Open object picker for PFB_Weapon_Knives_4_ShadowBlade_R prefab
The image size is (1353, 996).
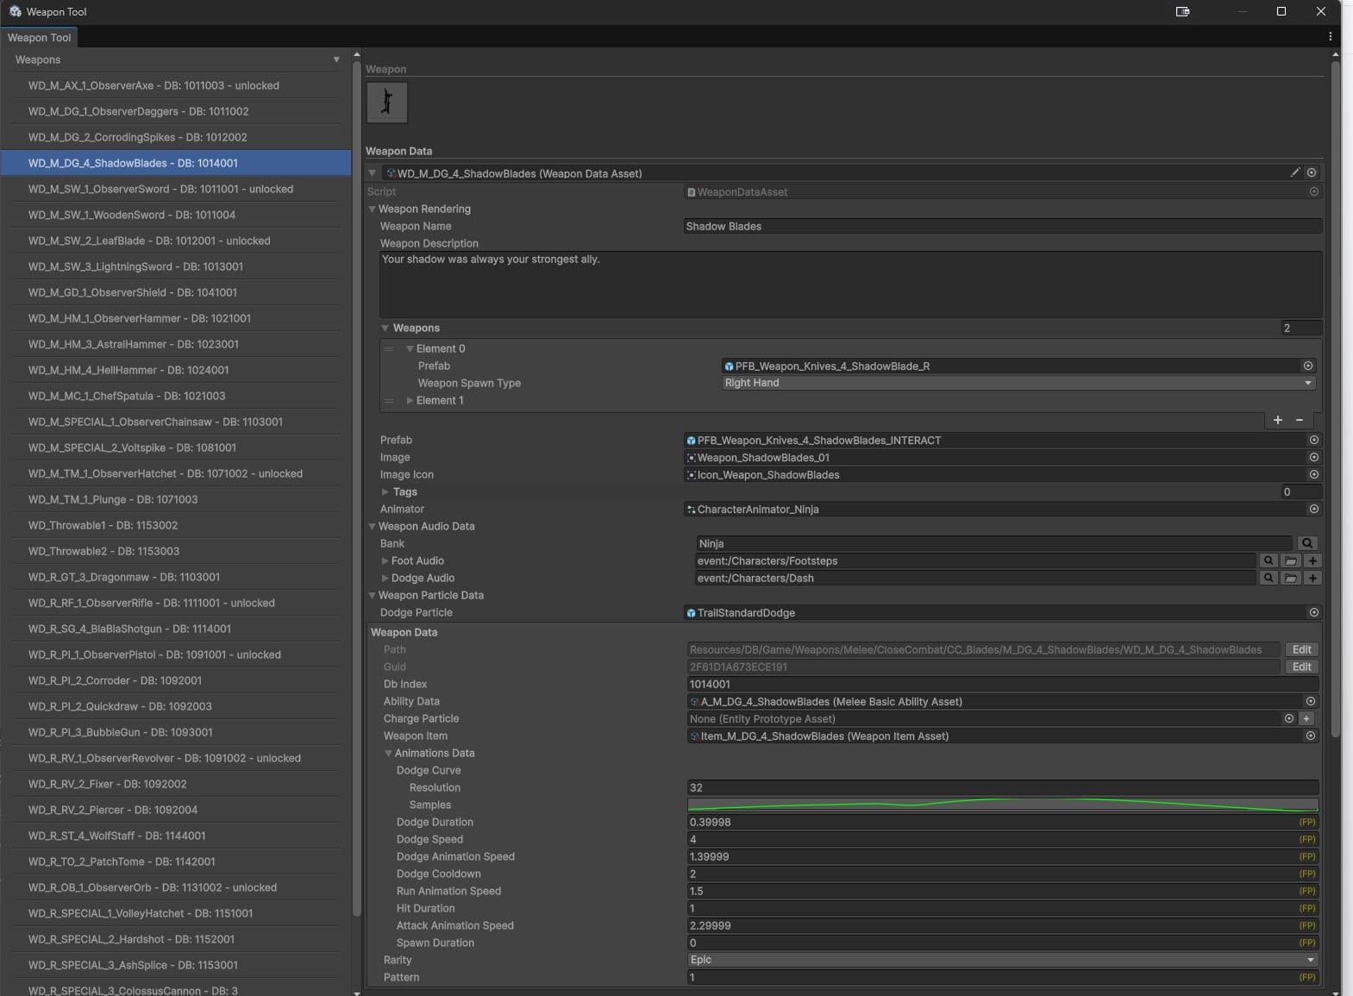click(1308, 366)
